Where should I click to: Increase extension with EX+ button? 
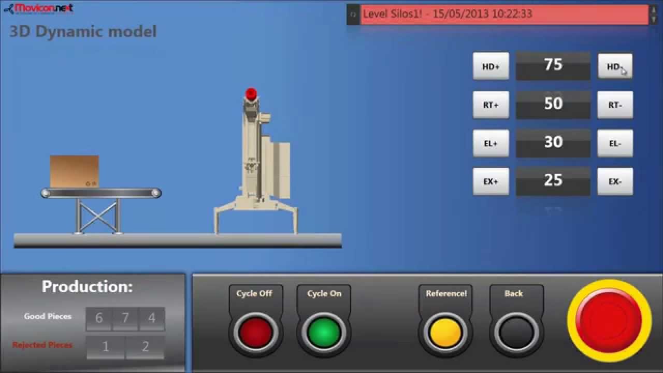point(491,181)
